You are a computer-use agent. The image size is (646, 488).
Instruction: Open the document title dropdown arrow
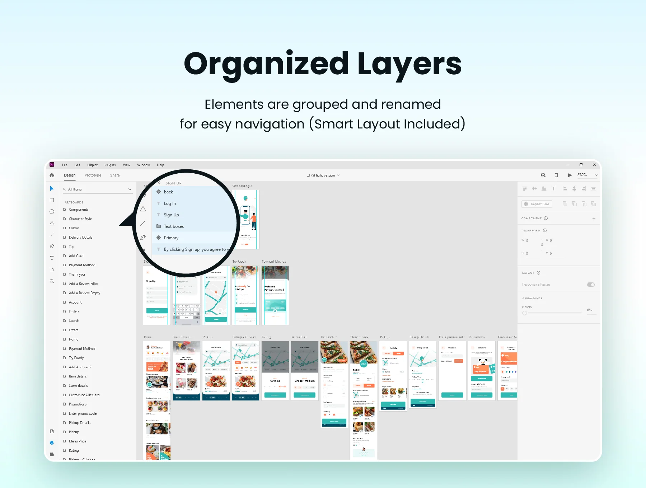click(x=338, y=175)
